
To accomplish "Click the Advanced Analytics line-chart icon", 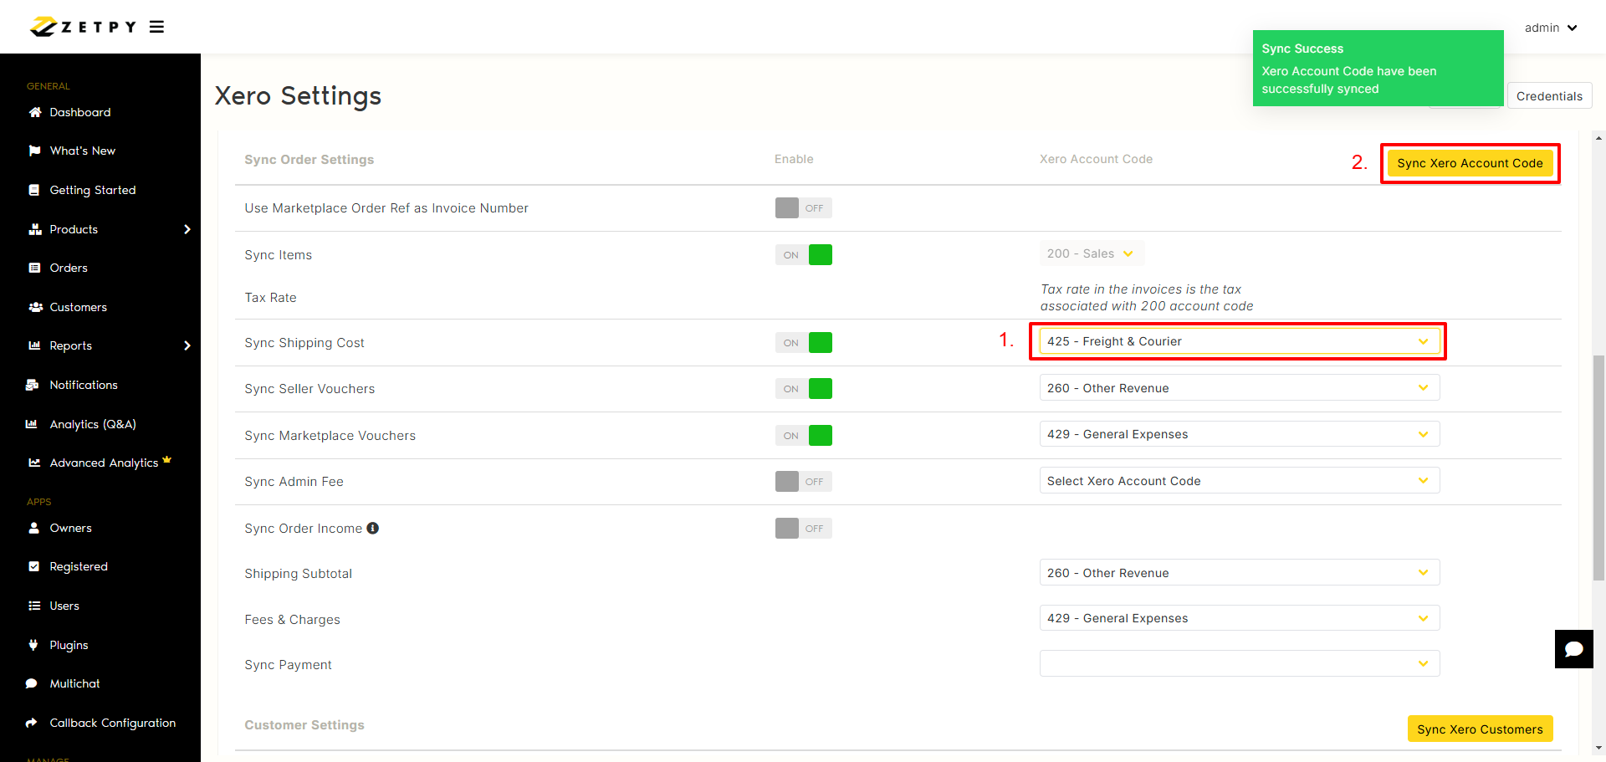I will click(34, 463).
